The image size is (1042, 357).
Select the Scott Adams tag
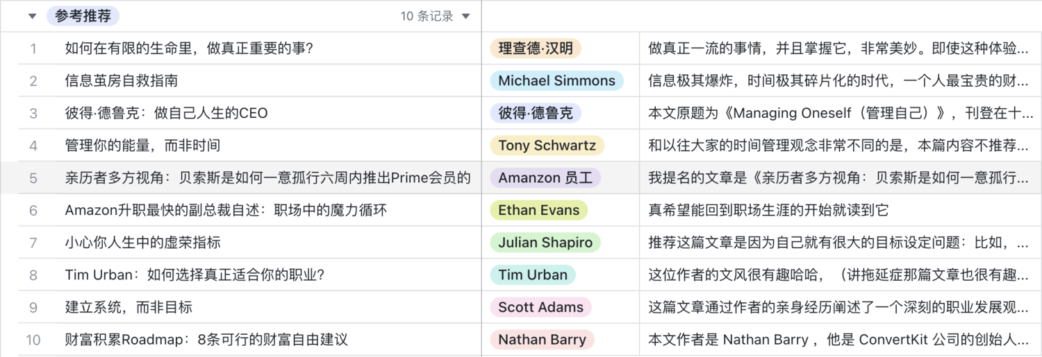point(540,308)
